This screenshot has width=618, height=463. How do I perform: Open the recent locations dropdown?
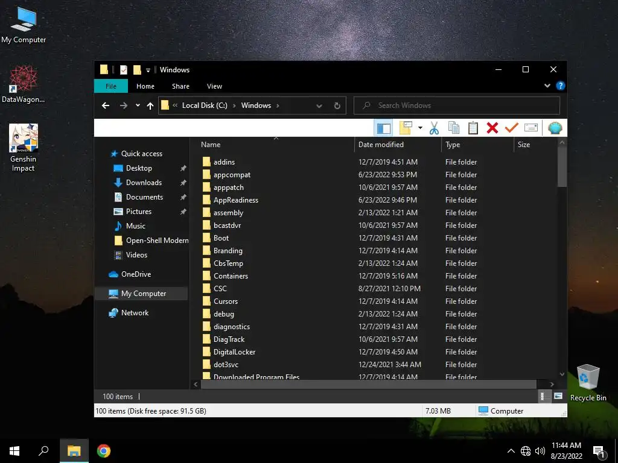click(138, 106)
